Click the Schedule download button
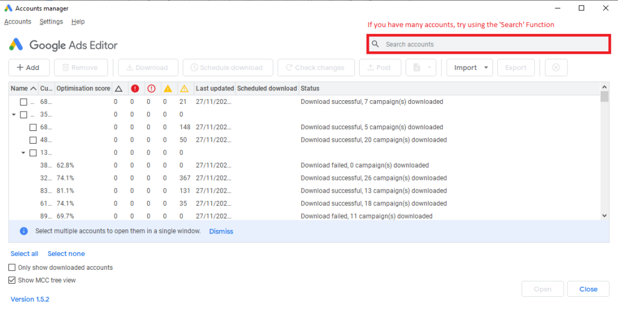 (x=228, y=68)
